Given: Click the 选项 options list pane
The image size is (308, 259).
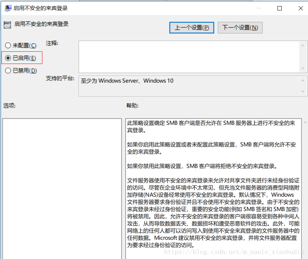Looking at the screenshot, I should [x=62, y=189].
